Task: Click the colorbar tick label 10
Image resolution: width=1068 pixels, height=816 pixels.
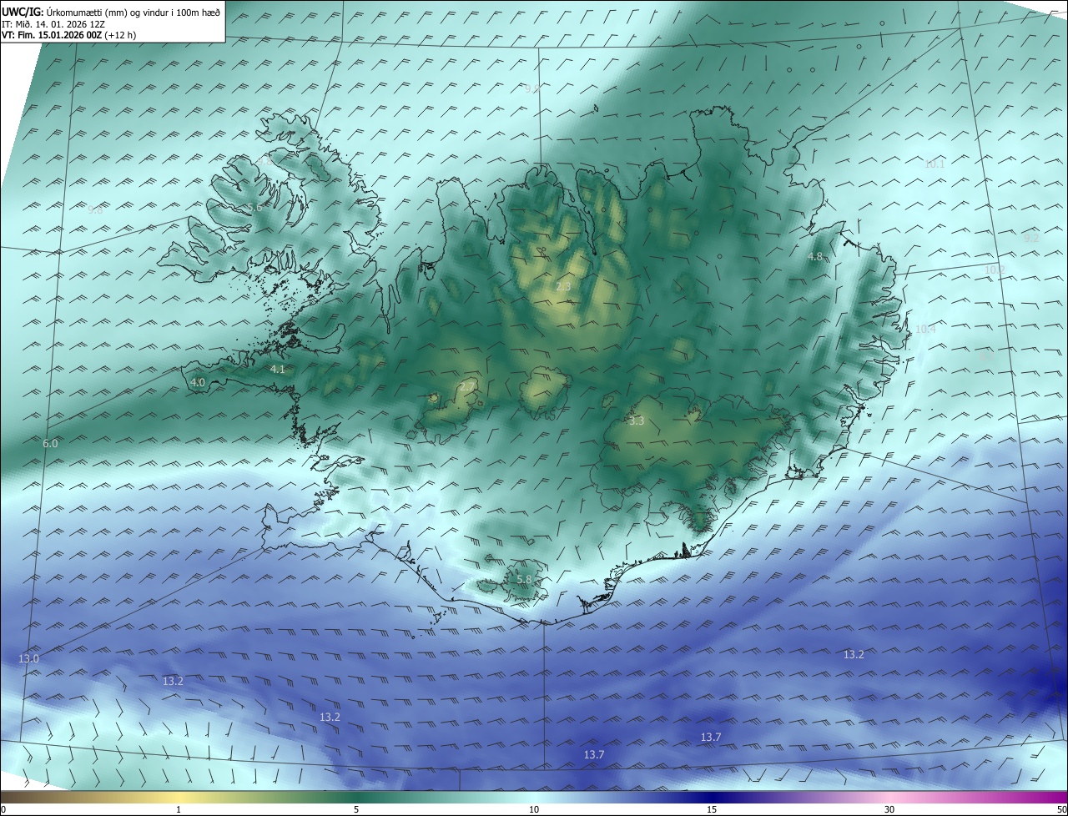Action: [534, 809]
